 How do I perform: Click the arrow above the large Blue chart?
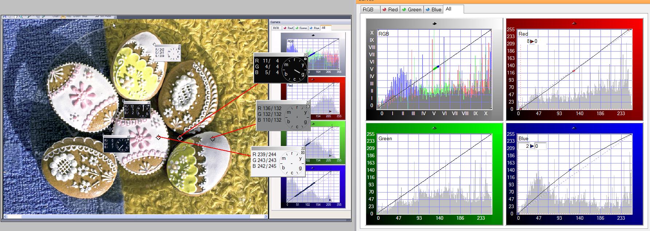574,128
